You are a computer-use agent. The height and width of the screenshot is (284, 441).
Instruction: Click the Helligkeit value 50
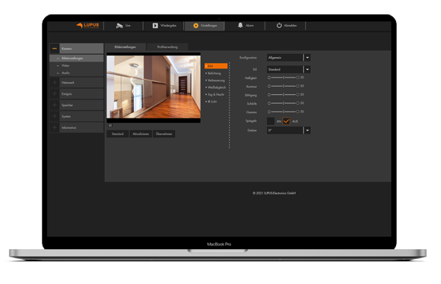[302, 77]
